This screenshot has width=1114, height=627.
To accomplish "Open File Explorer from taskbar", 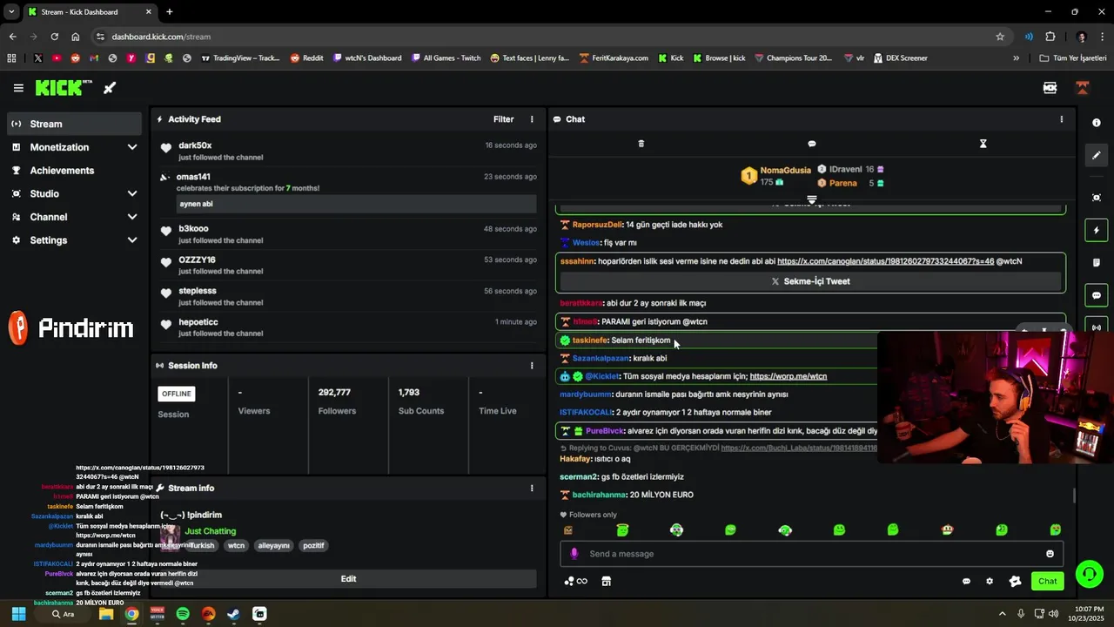I will coord(106,614).
